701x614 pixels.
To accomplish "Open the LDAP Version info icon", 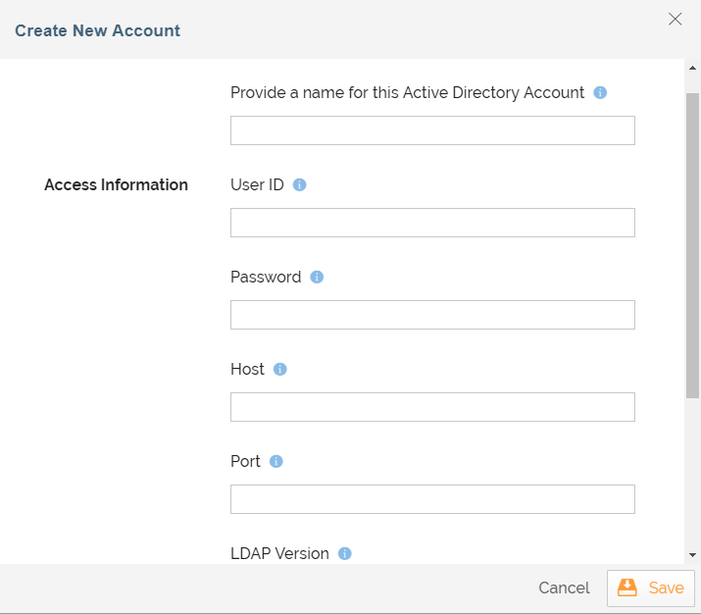I will pos(345,554).
